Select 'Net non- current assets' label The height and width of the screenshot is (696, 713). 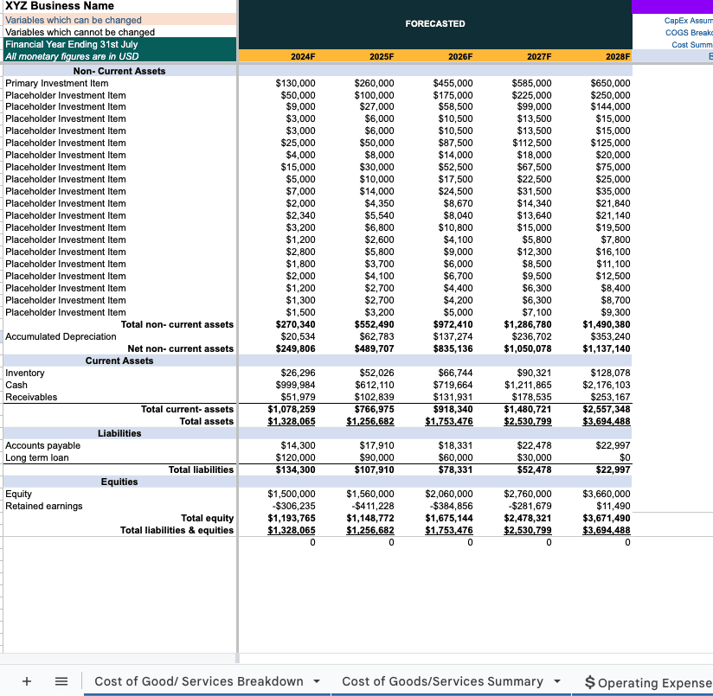pos(181,348)
